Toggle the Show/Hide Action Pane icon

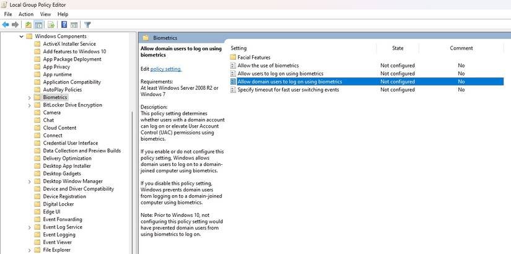point(74,25)
